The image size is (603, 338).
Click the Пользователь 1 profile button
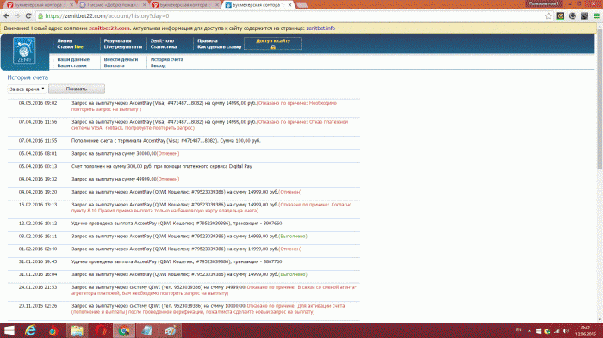point(544,3)
